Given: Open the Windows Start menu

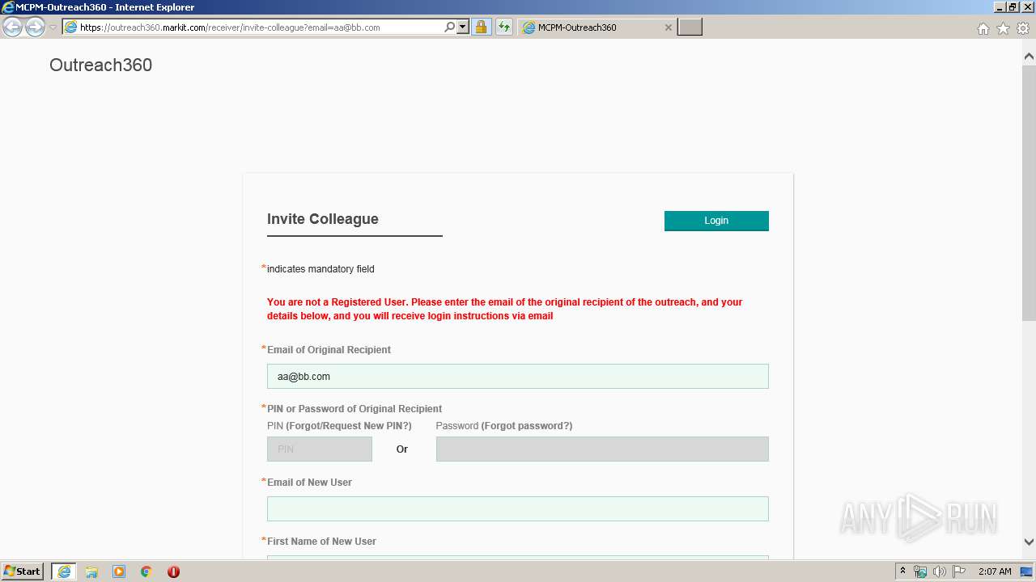Looking at the screenshot, I should 23,571.
